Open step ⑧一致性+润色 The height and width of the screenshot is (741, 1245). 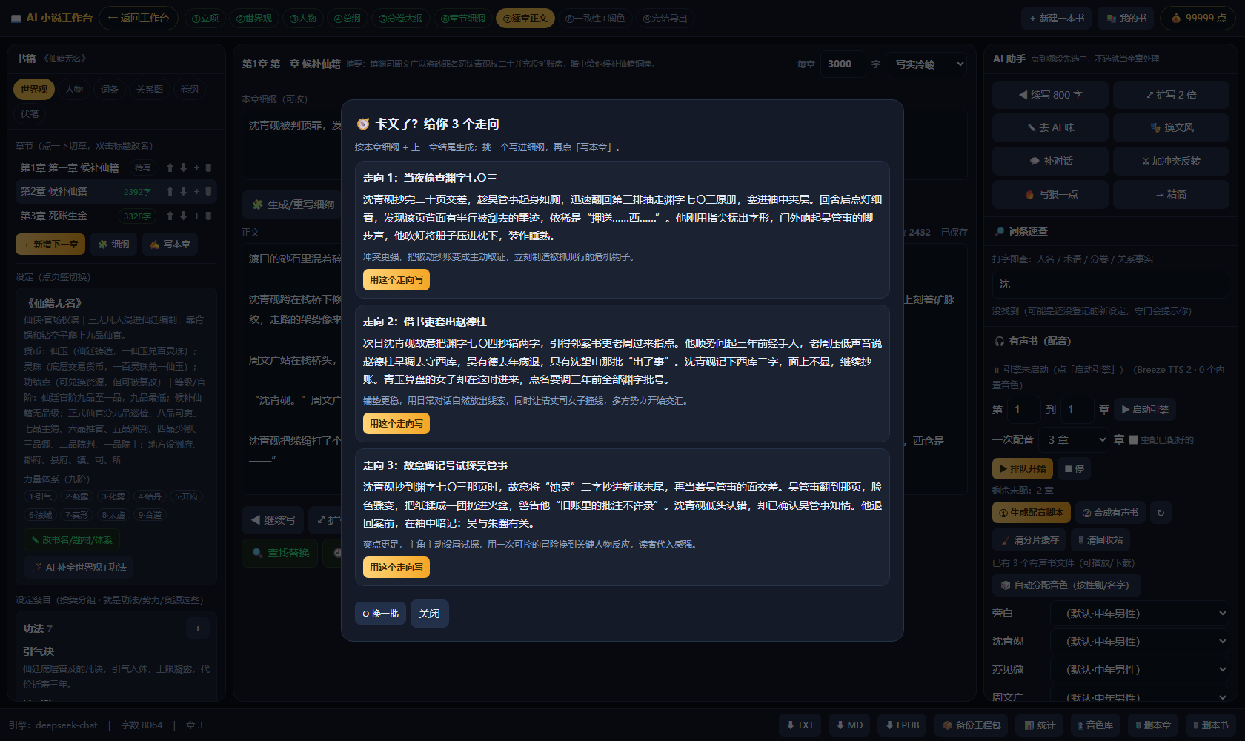[x=595, y=19]
